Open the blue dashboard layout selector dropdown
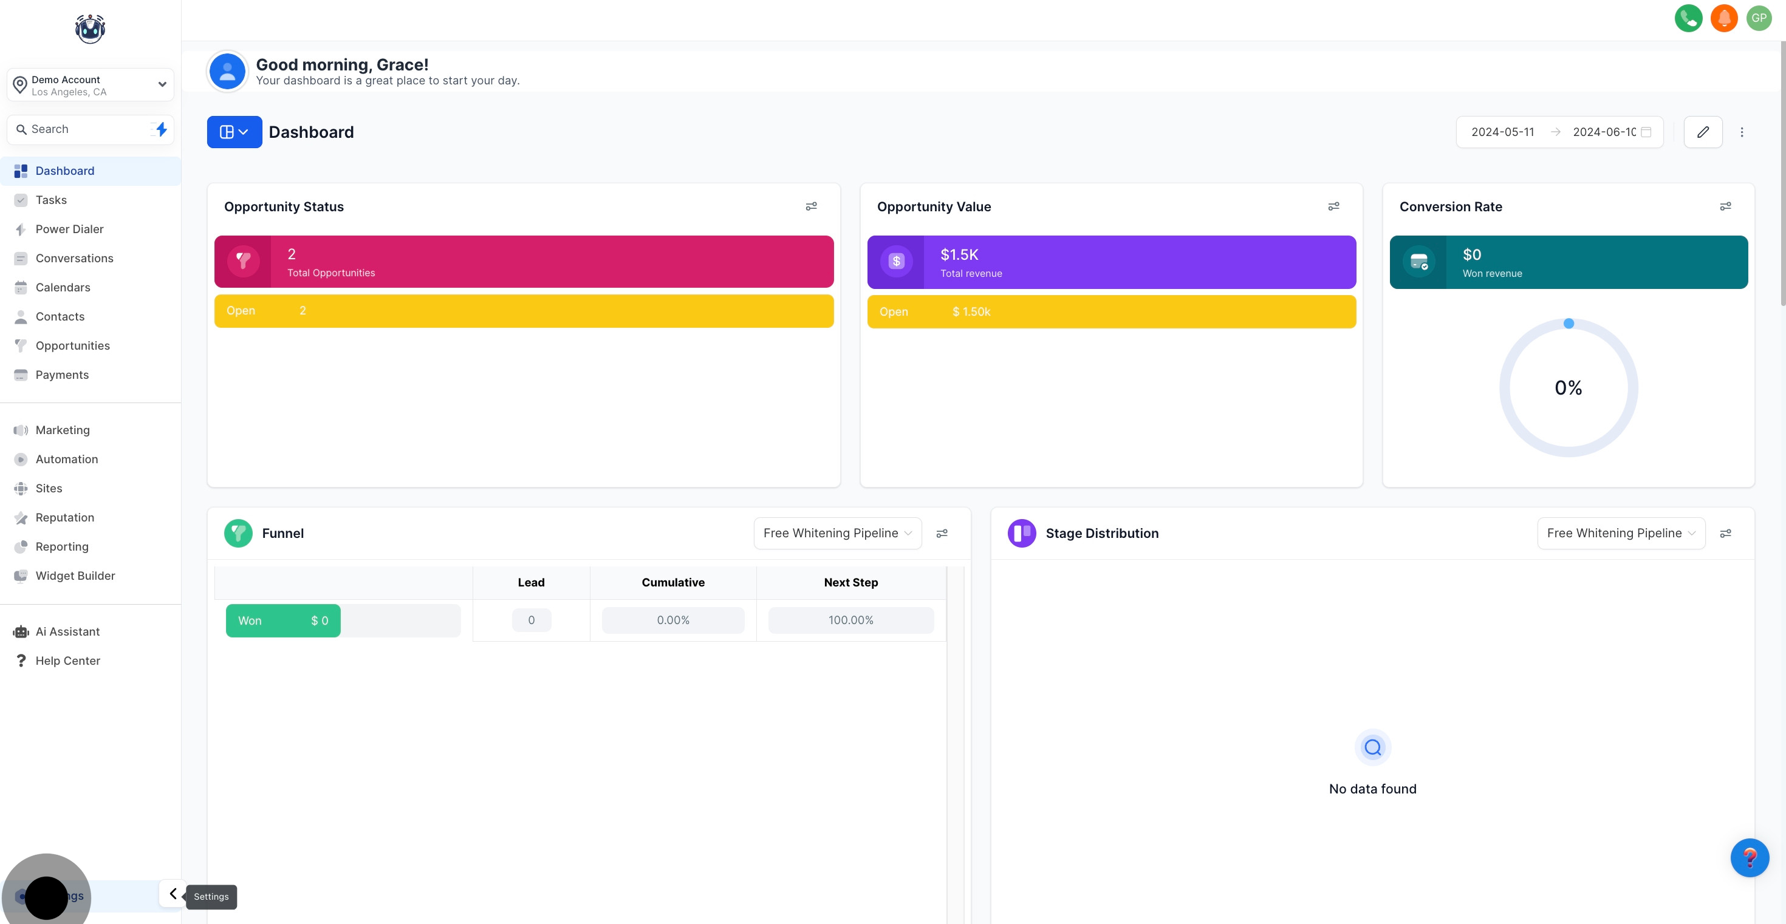Viewport: 1786px width, 924px height. 234,132
